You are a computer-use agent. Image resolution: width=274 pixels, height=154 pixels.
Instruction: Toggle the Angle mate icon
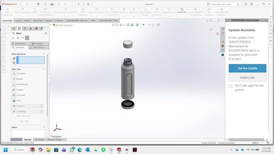(x=14, y=111)
